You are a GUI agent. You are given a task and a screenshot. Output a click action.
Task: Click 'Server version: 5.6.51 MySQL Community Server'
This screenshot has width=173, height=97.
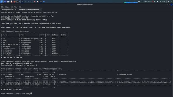[24, 20]
